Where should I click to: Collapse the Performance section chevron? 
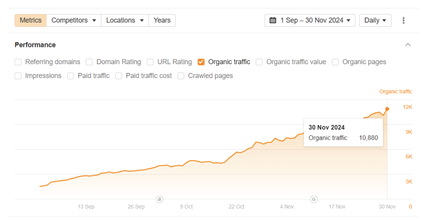click(408, 45)
